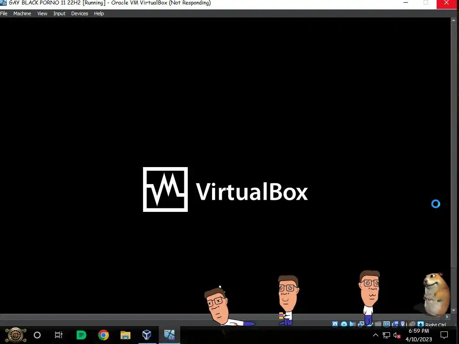Open the File menu
This screenshot has width=459, height=344.
click(x=4, y=13)
